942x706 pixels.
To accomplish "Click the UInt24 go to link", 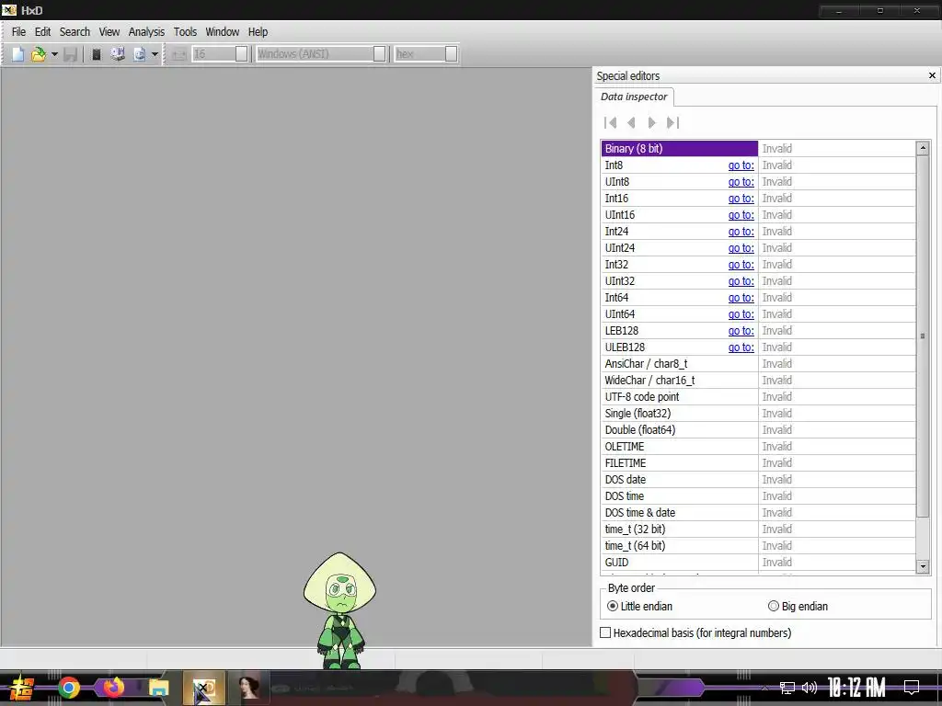I will (741, 248).
